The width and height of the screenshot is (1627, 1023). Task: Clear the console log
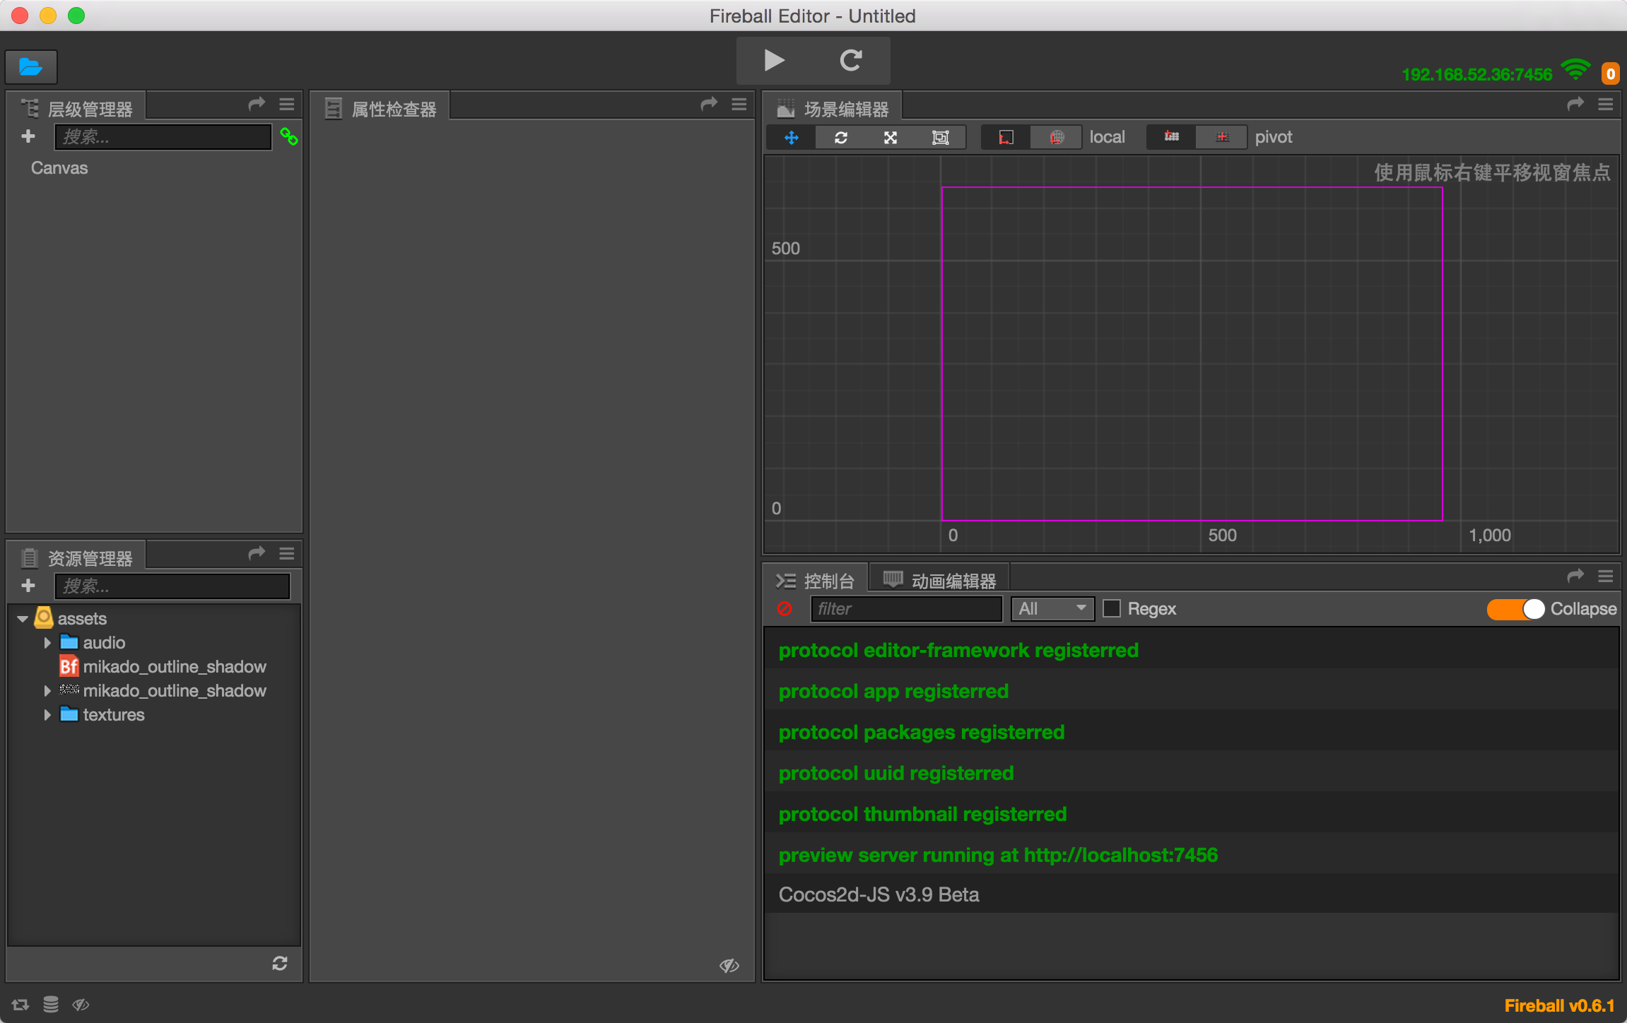785,609
